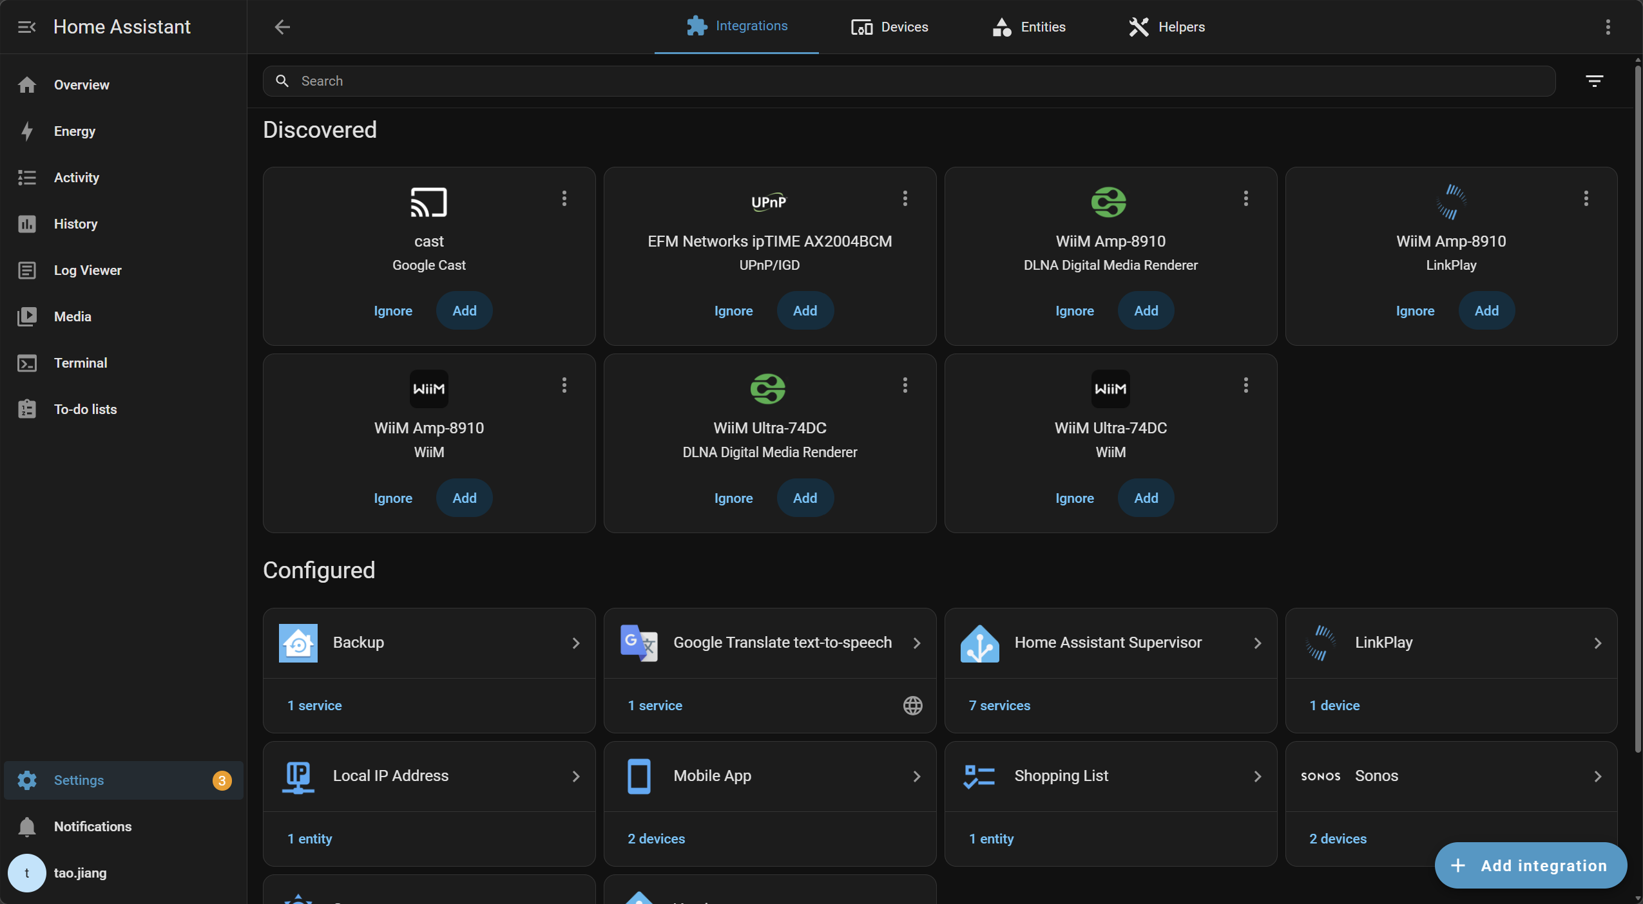Click the Add integration button
Viewport: 1643px width, 904px height.
point(1530,866)
